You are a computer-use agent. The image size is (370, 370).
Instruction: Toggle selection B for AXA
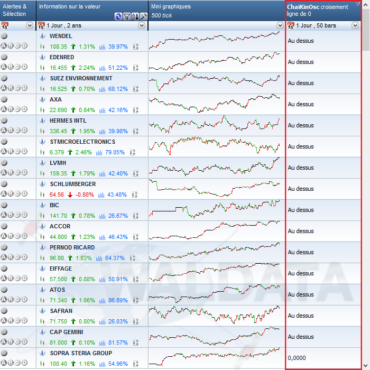[11, 109]
